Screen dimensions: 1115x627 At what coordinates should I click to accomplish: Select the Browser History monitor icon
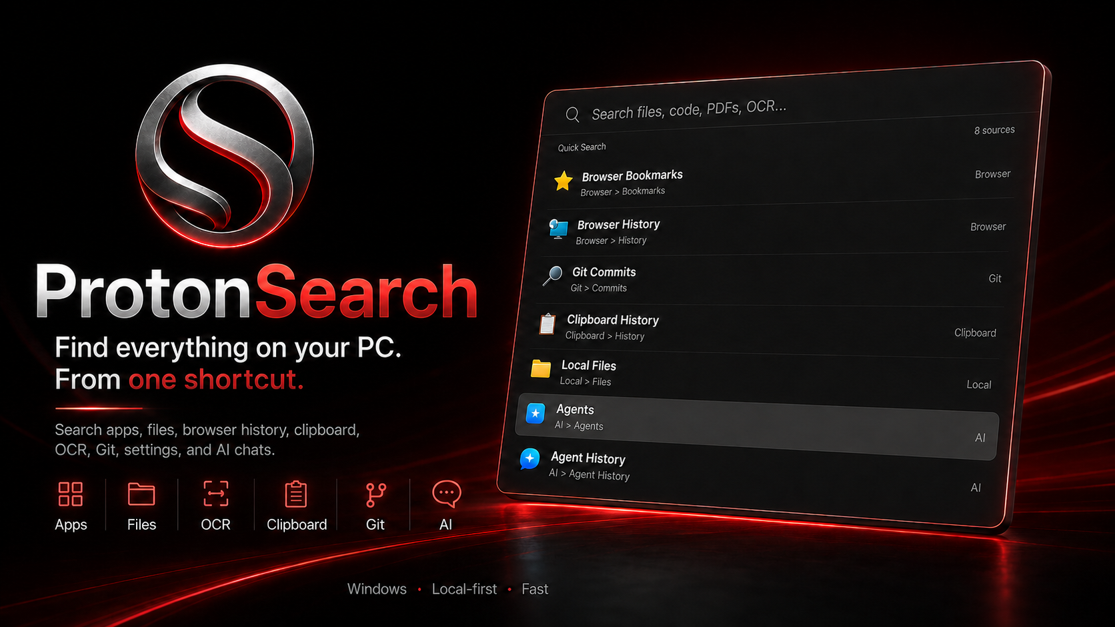[558, 229]
